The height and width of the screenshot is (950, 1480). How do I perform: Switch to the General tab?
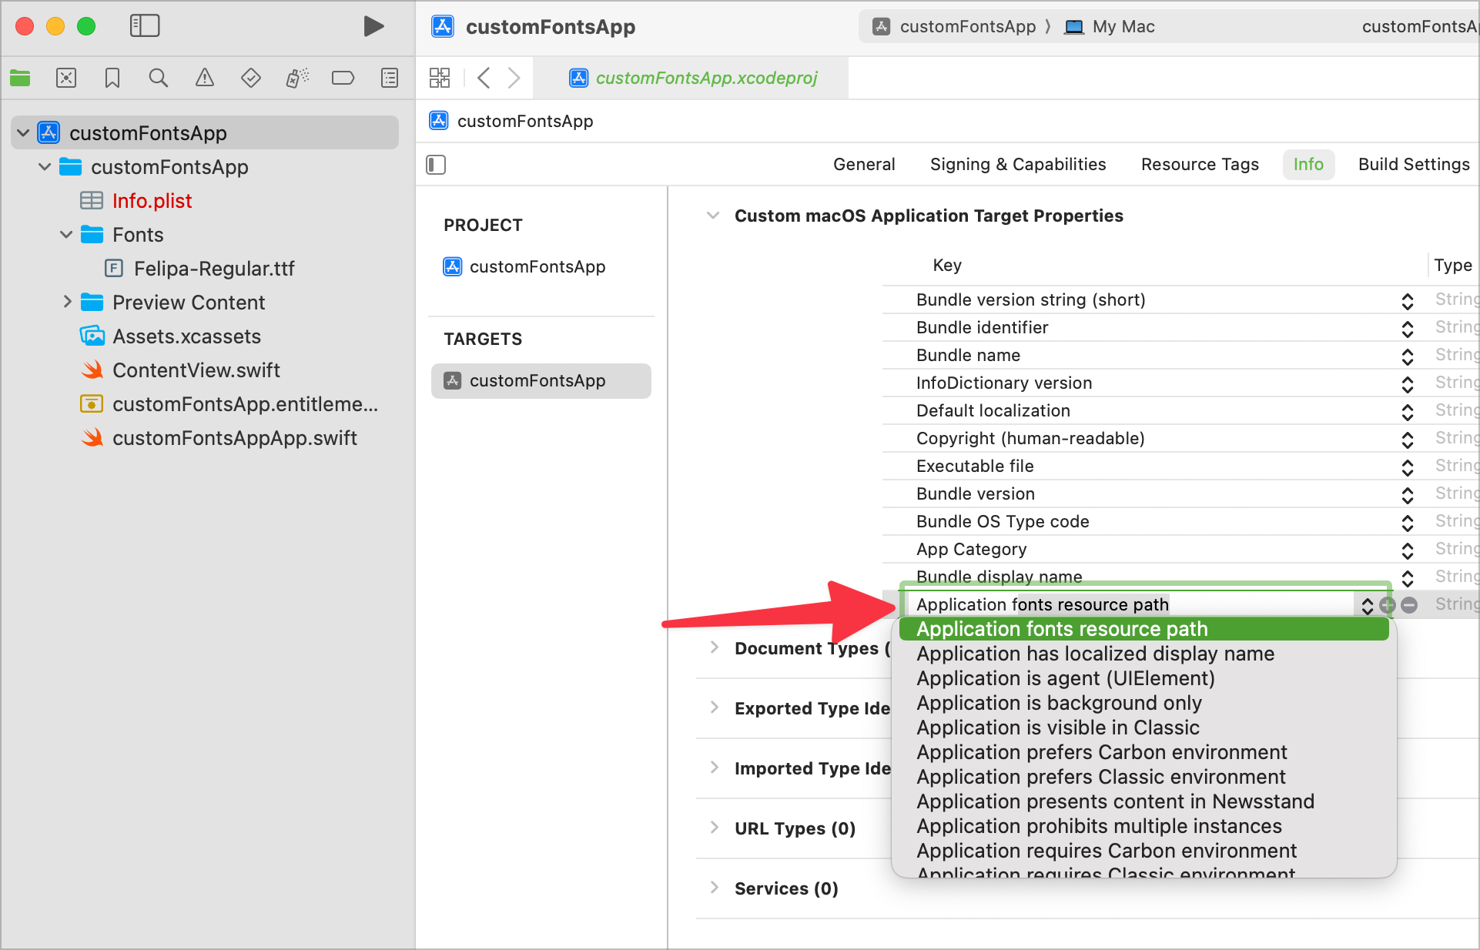pos(864,165)
